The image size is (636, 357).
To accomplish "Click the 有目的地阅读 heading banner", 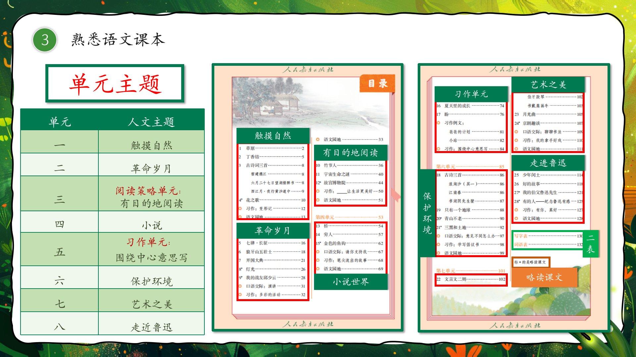I will pos(350,152).
